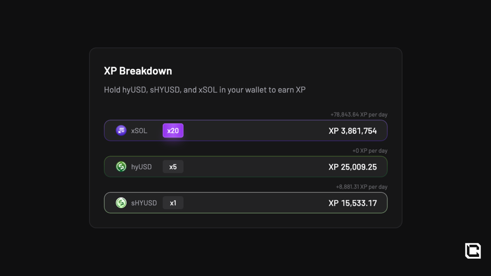491x276 pixels.
Task: Click the logo in the bottom-right corner
Action: pyautogui.click(x=472, y=251)
